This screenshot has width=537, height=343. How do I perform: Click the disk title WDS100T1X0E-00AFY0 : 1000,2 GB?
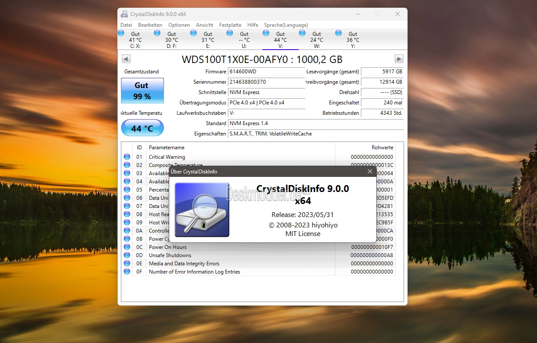pyautogui.click(x=262, y=59)
